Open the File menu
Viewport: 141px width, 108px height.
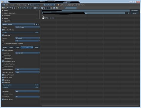click(x=7, y=5)
